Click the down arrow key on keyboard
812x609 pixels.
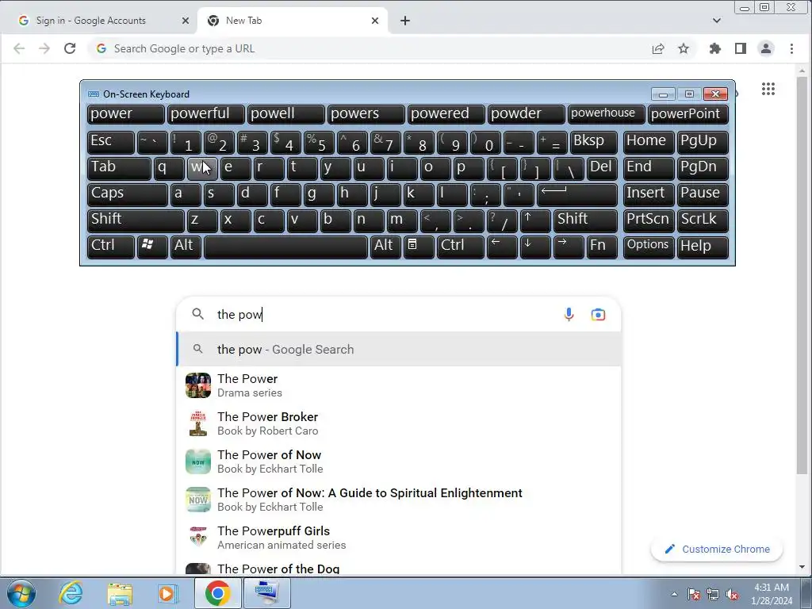pos(535,247)
